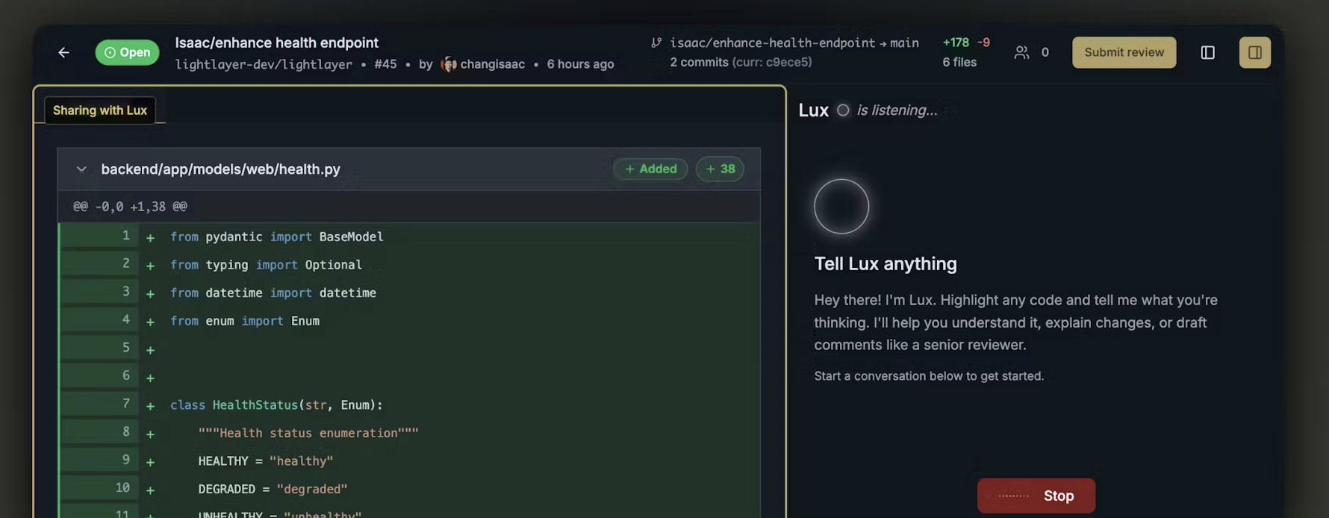
Task: Click 'from datetime import datetime' line
Action: 273,293
